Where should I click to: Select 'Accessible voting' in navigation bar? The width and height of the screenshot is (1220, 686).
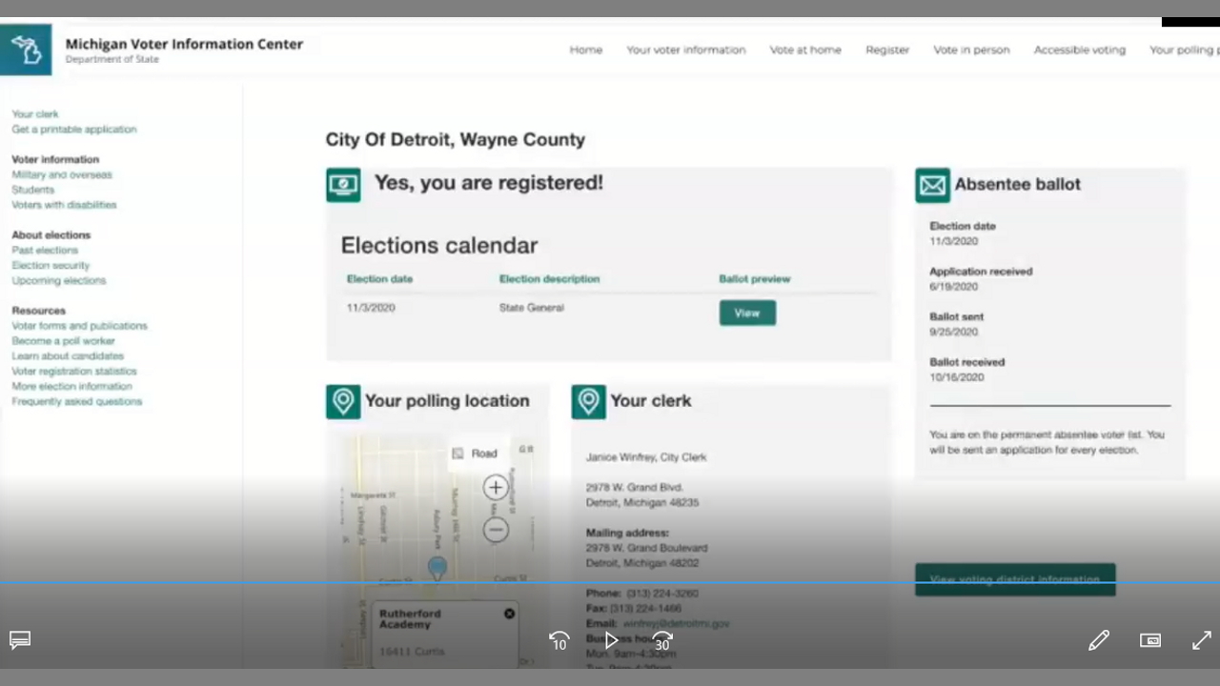(x=1079, y=50)
